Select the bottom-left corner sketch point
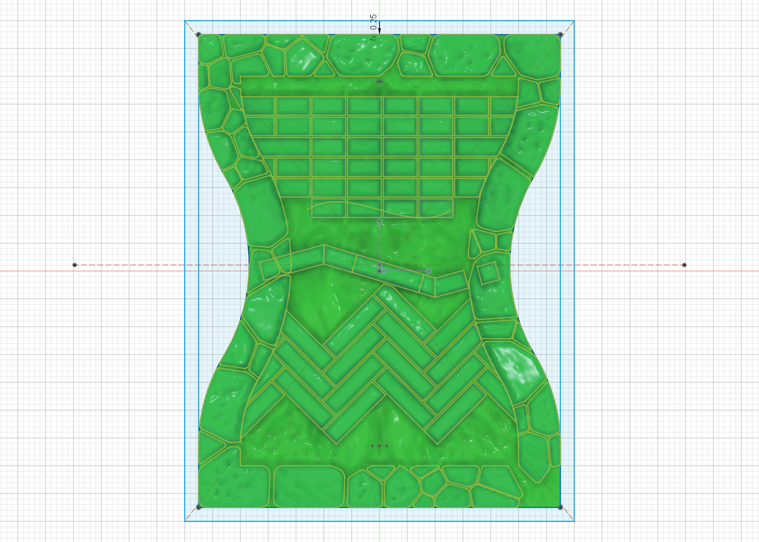759x542 pixels. [x=198, y=507]
